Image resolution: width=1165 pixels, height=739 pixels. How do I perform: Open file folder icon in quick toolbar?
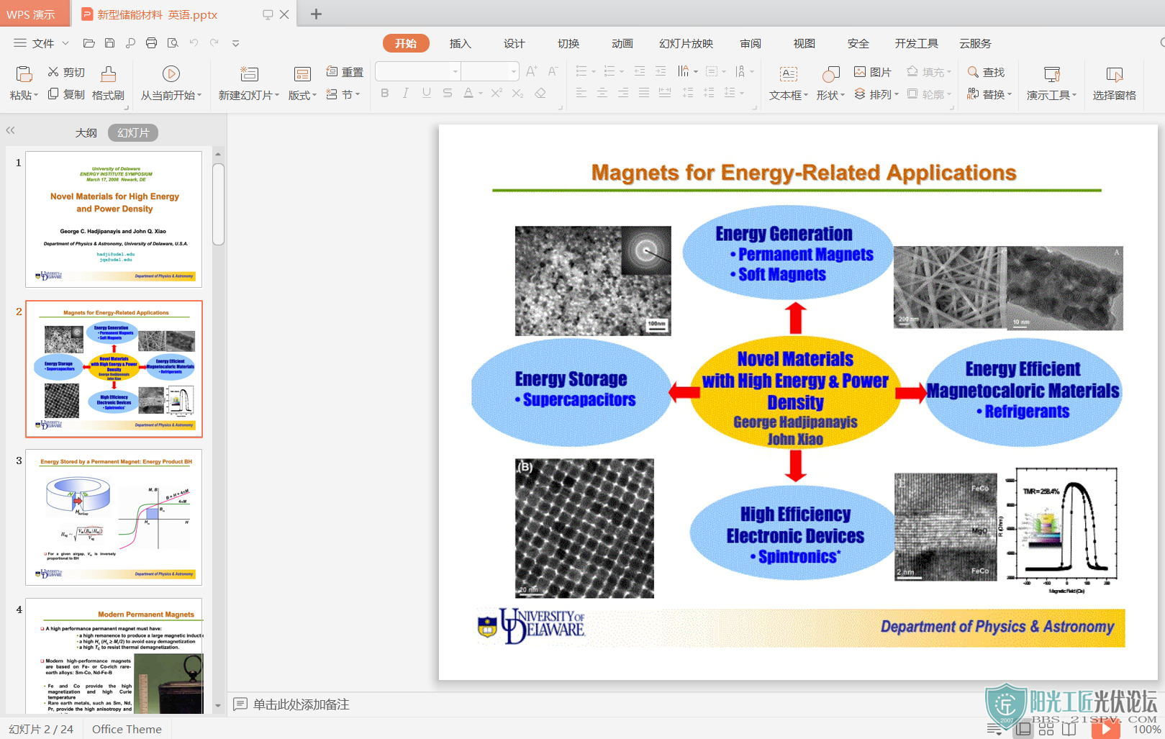tap(89, 43)
